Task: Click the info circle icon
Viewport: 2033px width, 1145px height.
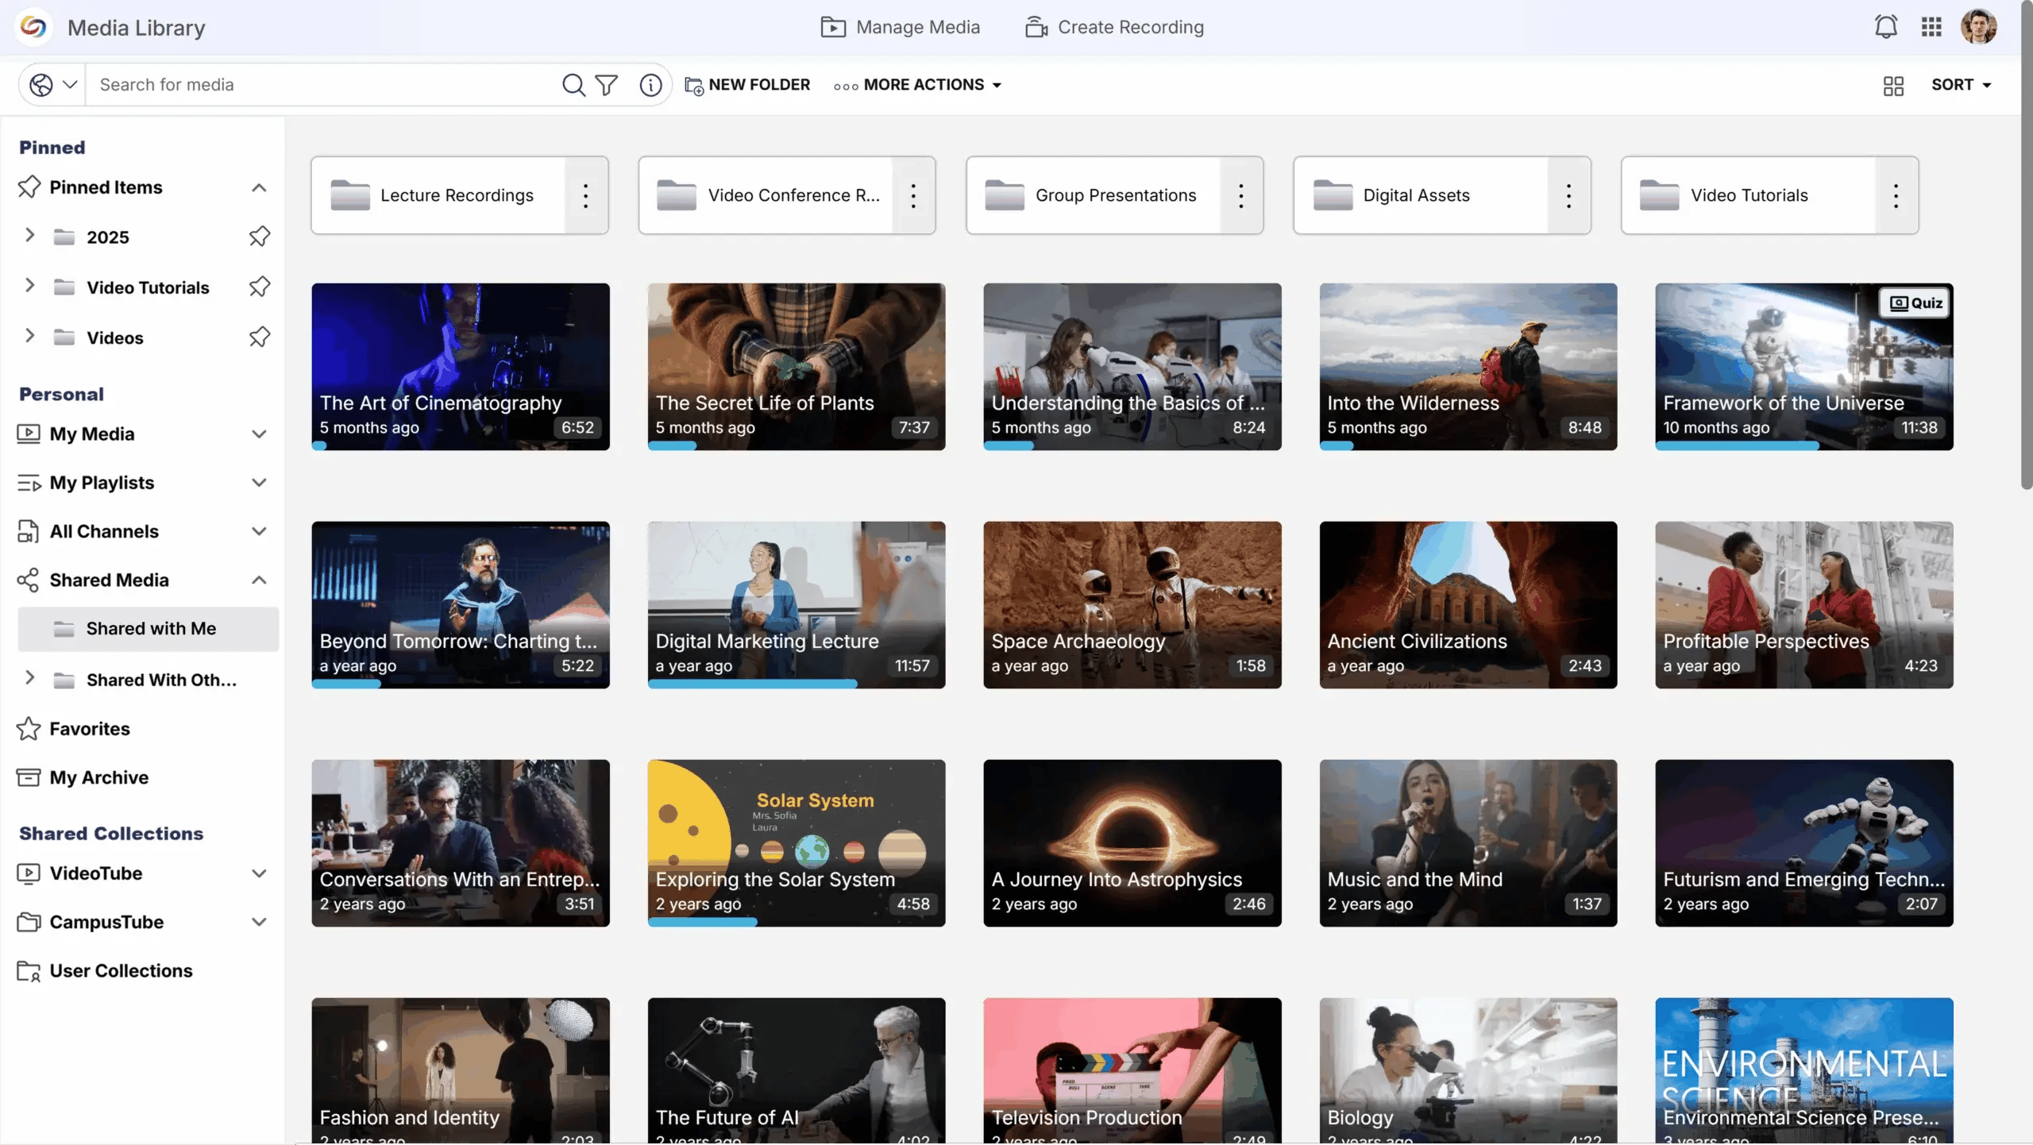Action: (650, 85)
